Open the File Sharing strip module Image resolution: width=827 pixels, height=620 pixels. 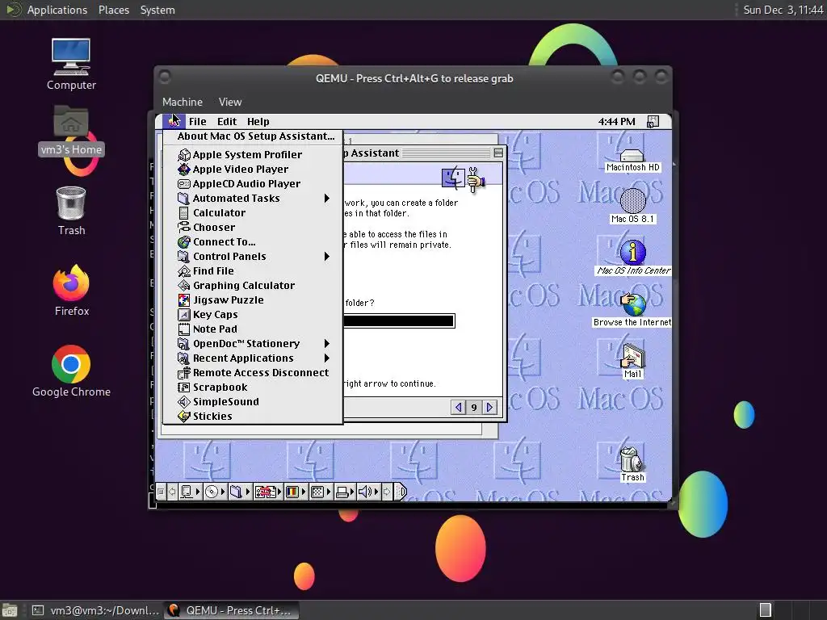[x=240, y=492]
